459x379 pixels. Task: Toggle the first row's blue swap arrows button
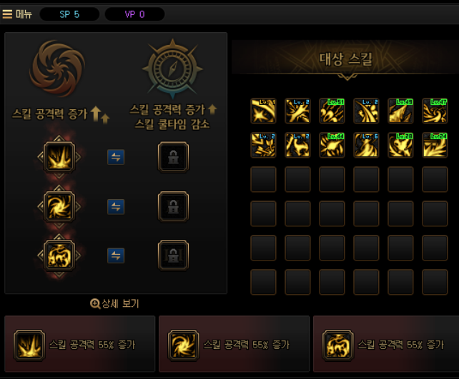click(116, 157)
